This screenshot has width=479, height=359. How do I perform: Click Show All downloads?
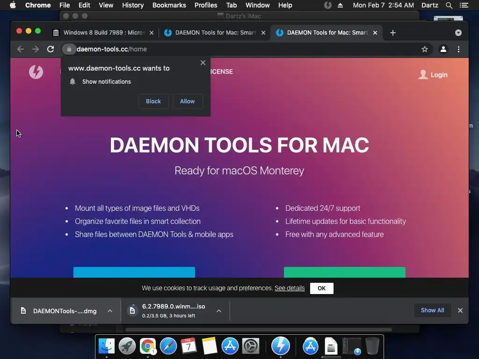coord(433,310)
